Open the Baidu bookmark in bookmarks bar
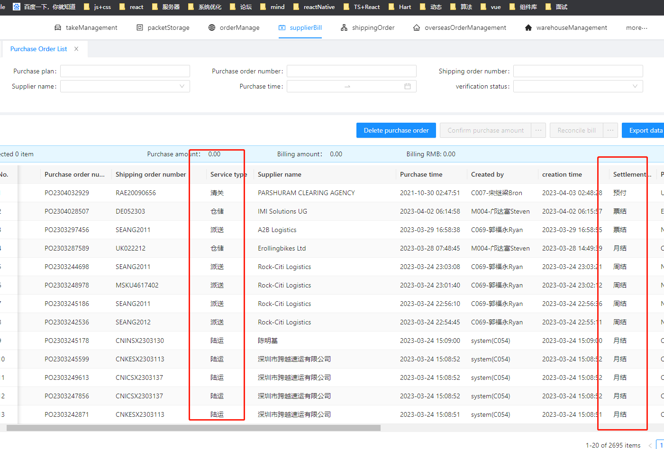 (44, 7)
